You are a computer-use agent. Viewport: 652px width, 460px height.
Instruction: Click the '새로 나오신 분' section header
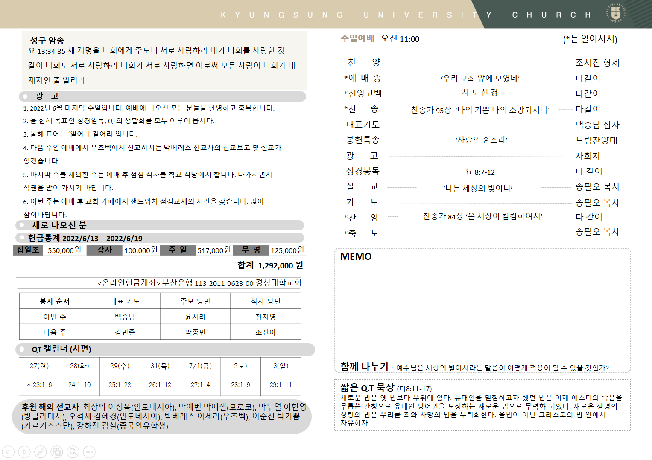(160, 225)
